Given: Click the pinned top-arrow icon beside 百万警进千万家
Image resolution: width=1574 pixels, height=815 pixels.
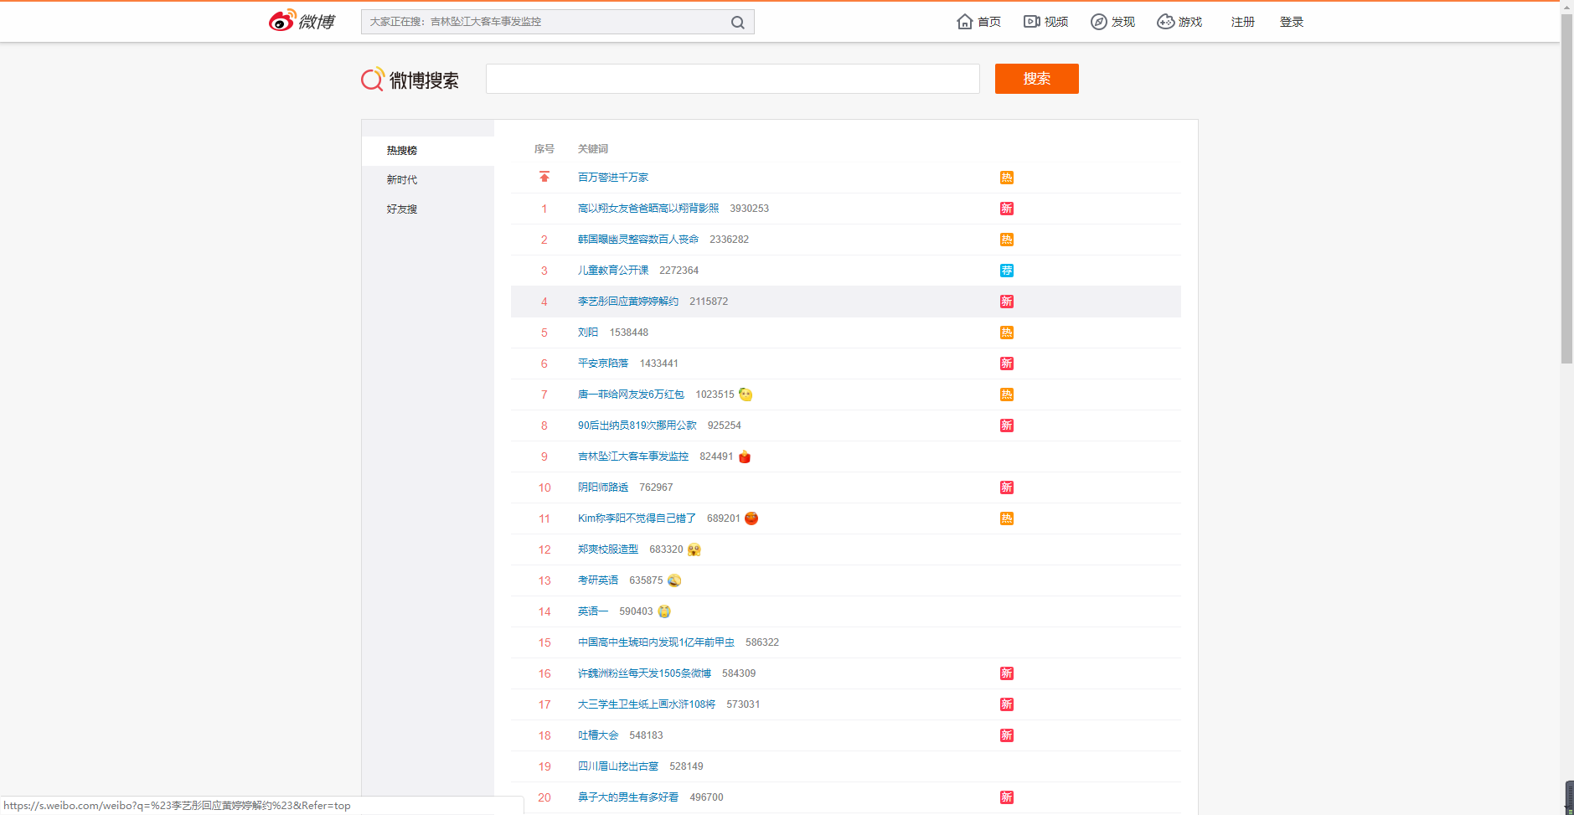Looking at the screenshot, I should point(544,177).
